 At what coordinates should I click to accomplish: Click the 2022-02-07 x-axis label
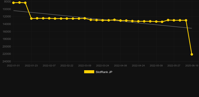click(49, 66)
